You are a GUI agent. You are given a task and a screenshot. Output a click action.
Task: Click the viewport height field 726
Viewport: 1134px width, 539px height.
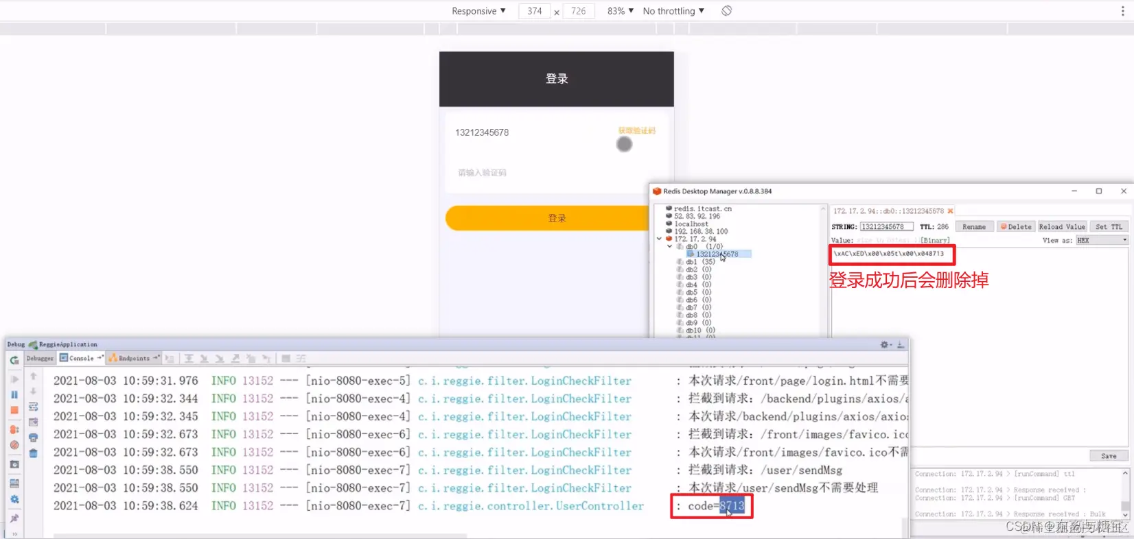click(579, 11)
